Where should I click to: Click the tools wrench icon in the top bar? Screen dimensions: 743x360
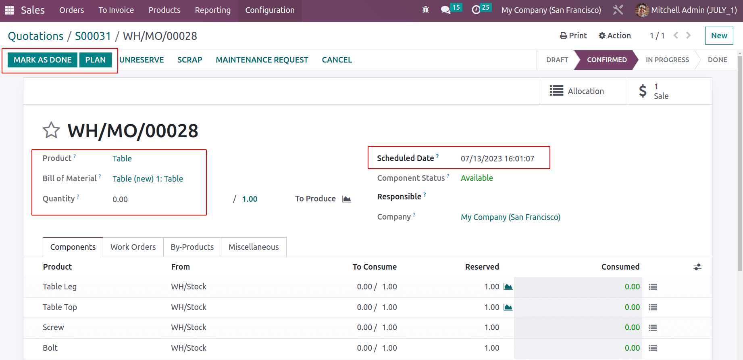(x=618, y=10)
